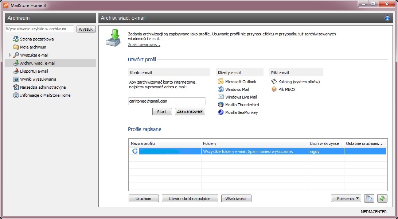Click the Właściwości button
The height and width of the screenshot is (219, 398).
click(236, 199)
